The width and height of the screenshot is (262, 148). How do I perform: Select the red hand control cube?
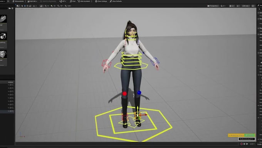106,64
